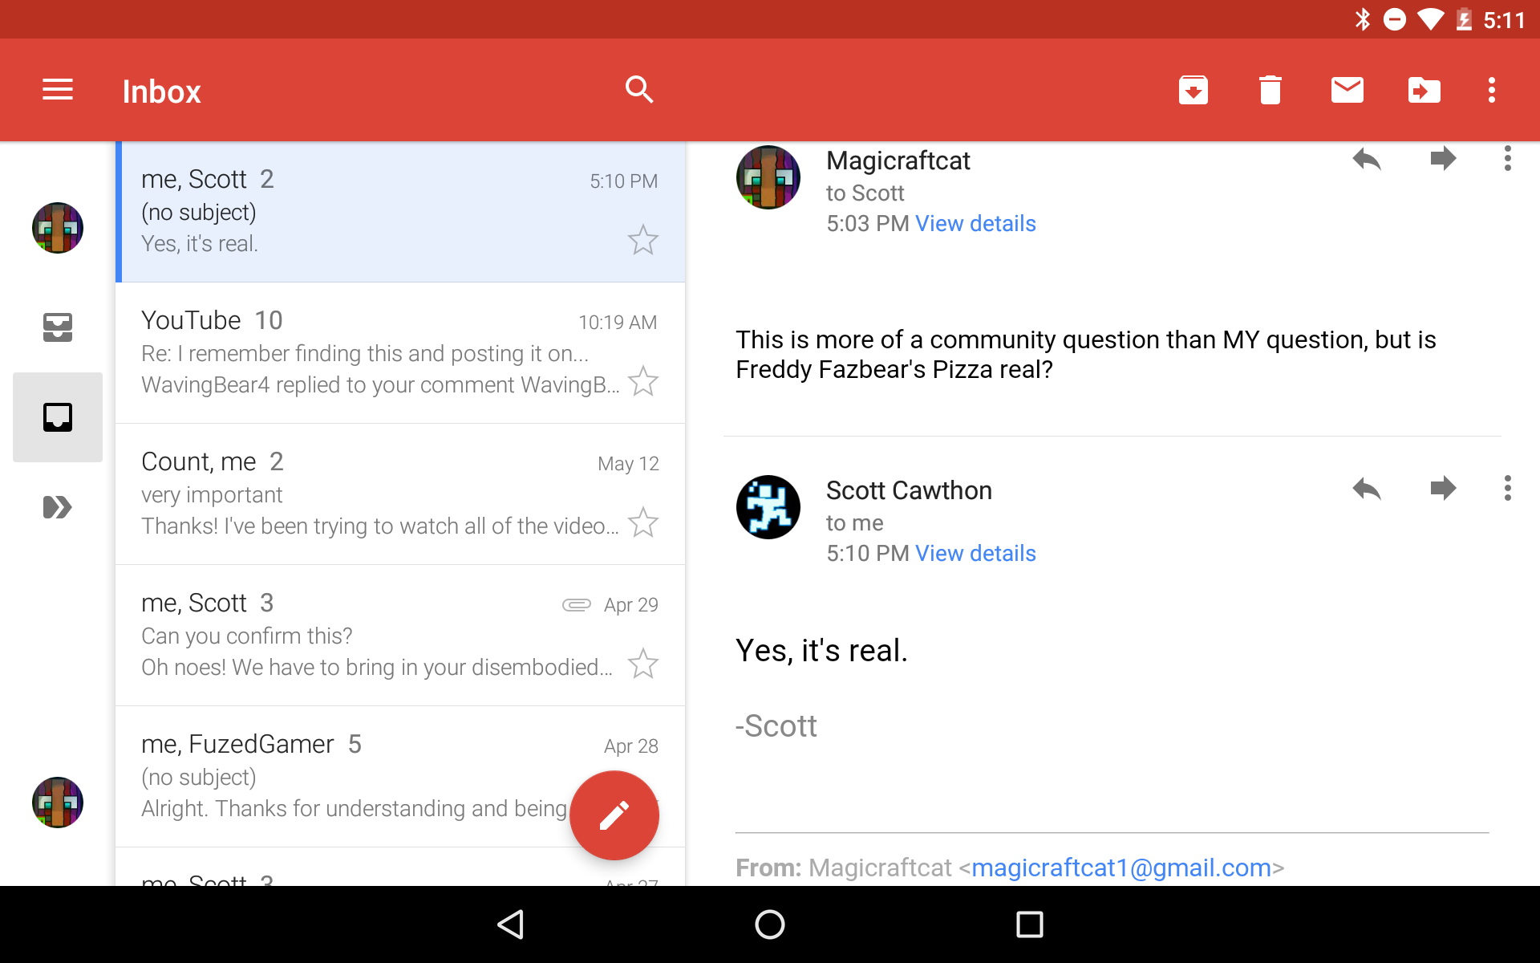Archive the open conversation
This screenshot has height=963, width=1540.
pos(1193,90)
